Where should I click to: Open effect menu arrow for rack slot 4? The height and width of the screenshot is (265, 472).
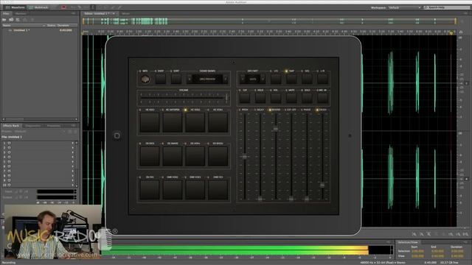(72, 157)
